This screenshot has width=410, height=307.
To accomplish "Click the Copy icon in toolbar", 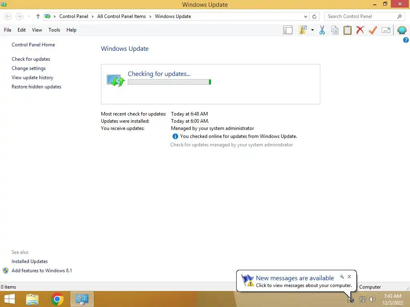I will click(x=335, y=30).
